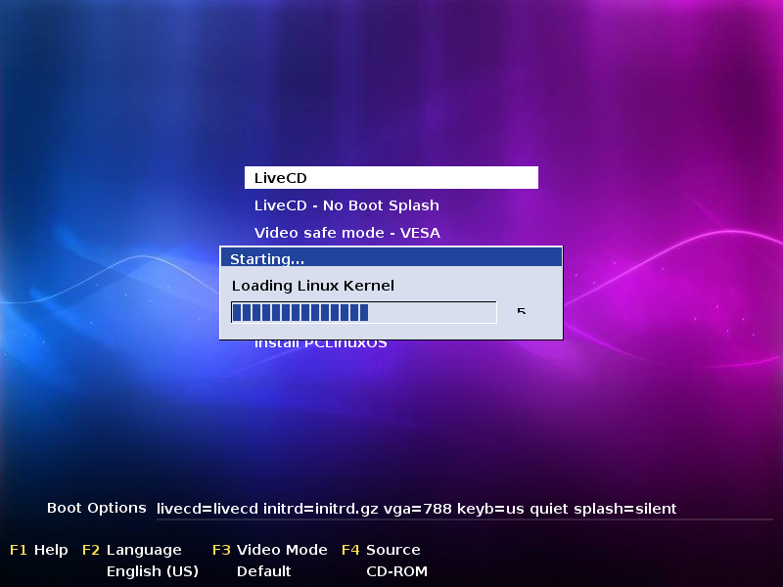Click the Loading Linux Kernel progress bar

pyautogui.click(x=363, y=312)
